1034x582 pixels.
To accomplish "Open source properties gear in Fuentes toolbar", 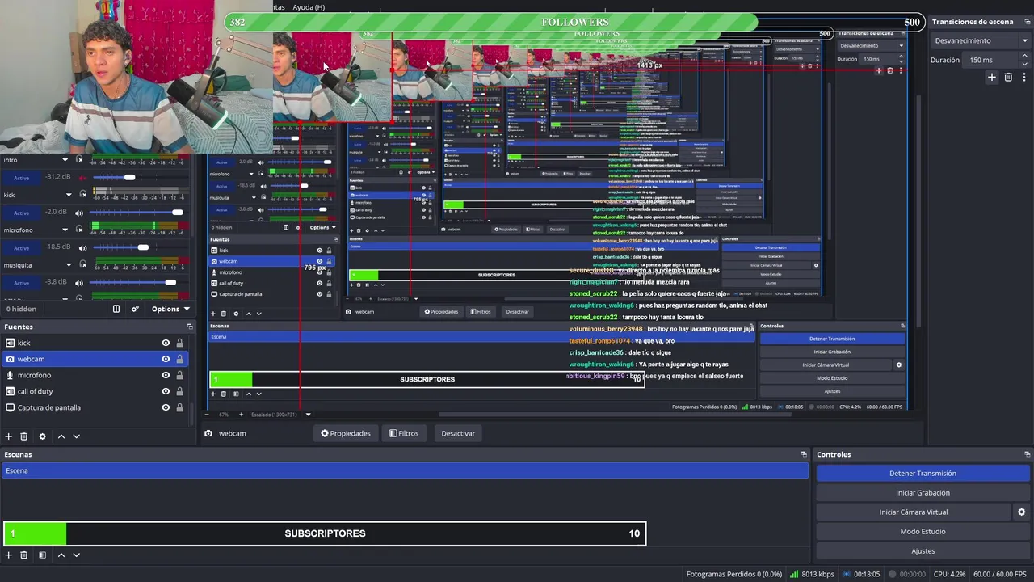I will point(42,436).
